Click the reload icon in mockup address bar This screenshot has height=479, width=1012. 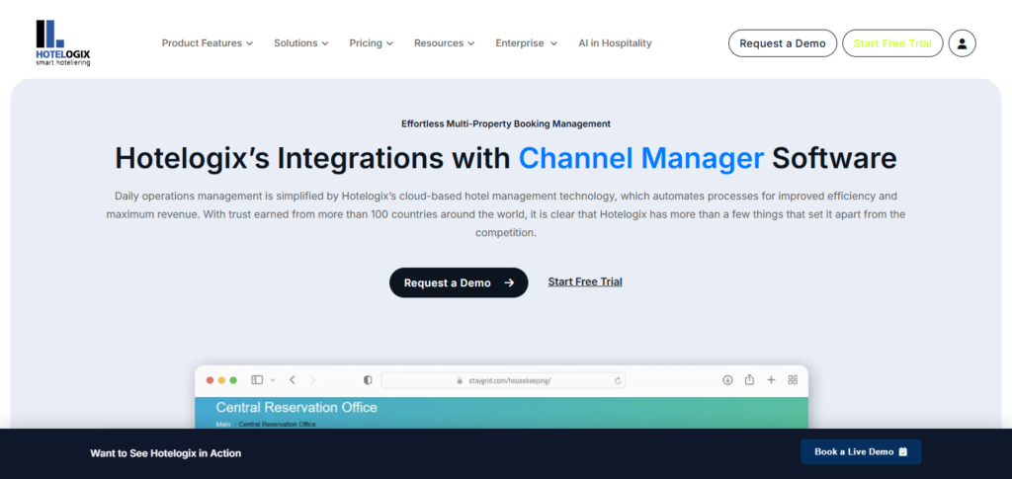pyautogui.click(x=618, y=381)
